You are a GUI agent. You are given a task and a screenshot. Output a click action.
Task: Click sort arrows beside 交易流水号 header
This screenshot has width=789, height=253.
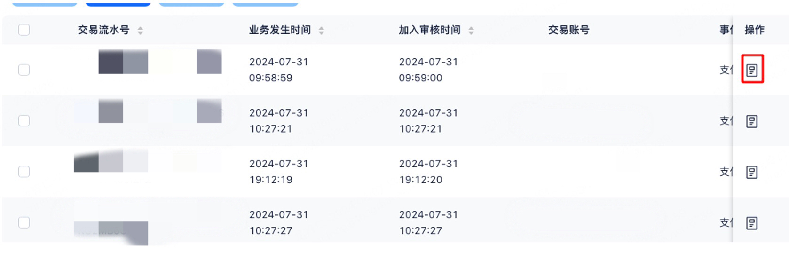click(x=140, y=31)
